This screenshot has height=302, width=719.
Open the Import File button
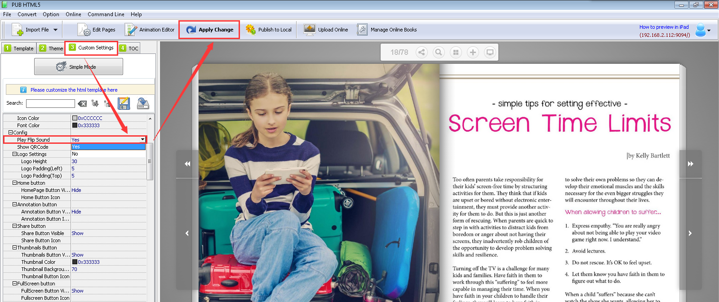30,30
